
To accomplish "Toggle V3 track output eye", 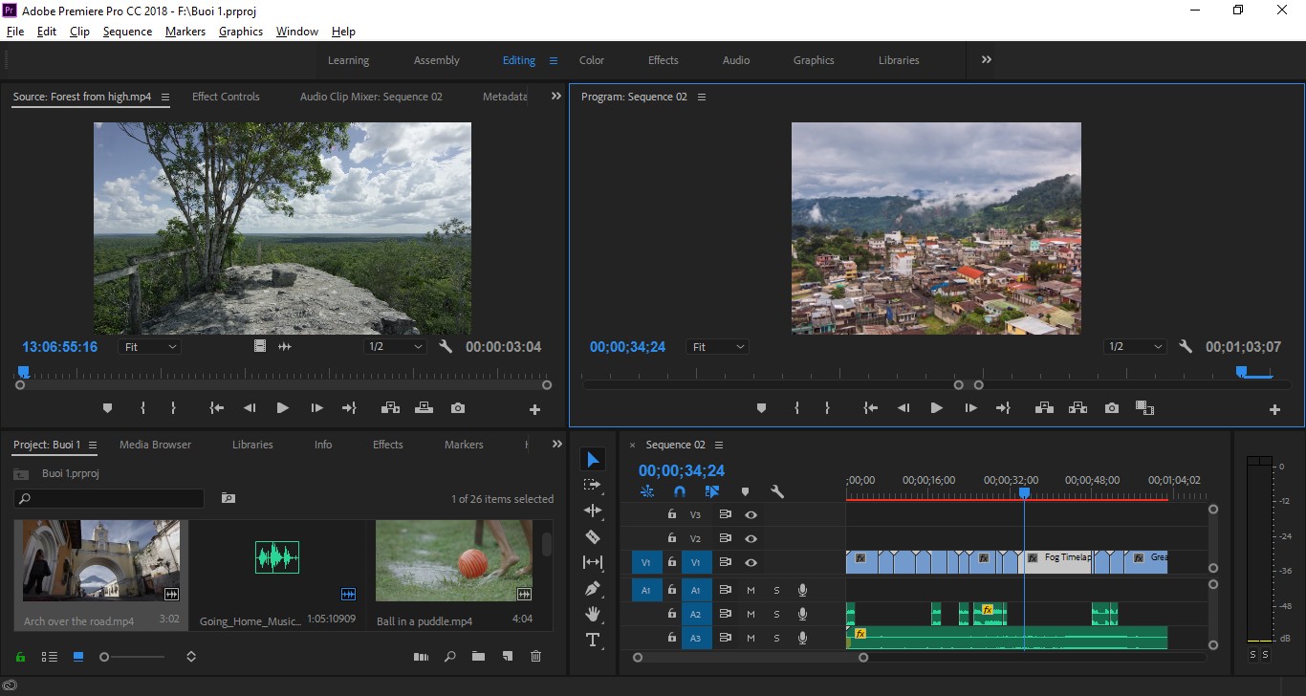I will [x=751, y=514].
